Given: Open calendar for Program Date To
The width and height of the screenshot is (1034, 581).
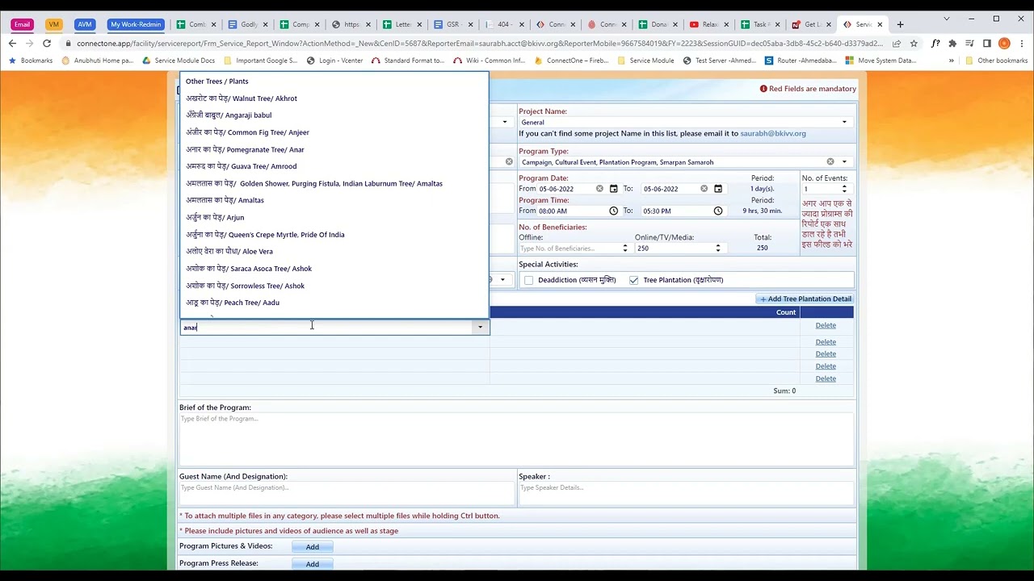Looking at the screenshot, I should [717, 189].
